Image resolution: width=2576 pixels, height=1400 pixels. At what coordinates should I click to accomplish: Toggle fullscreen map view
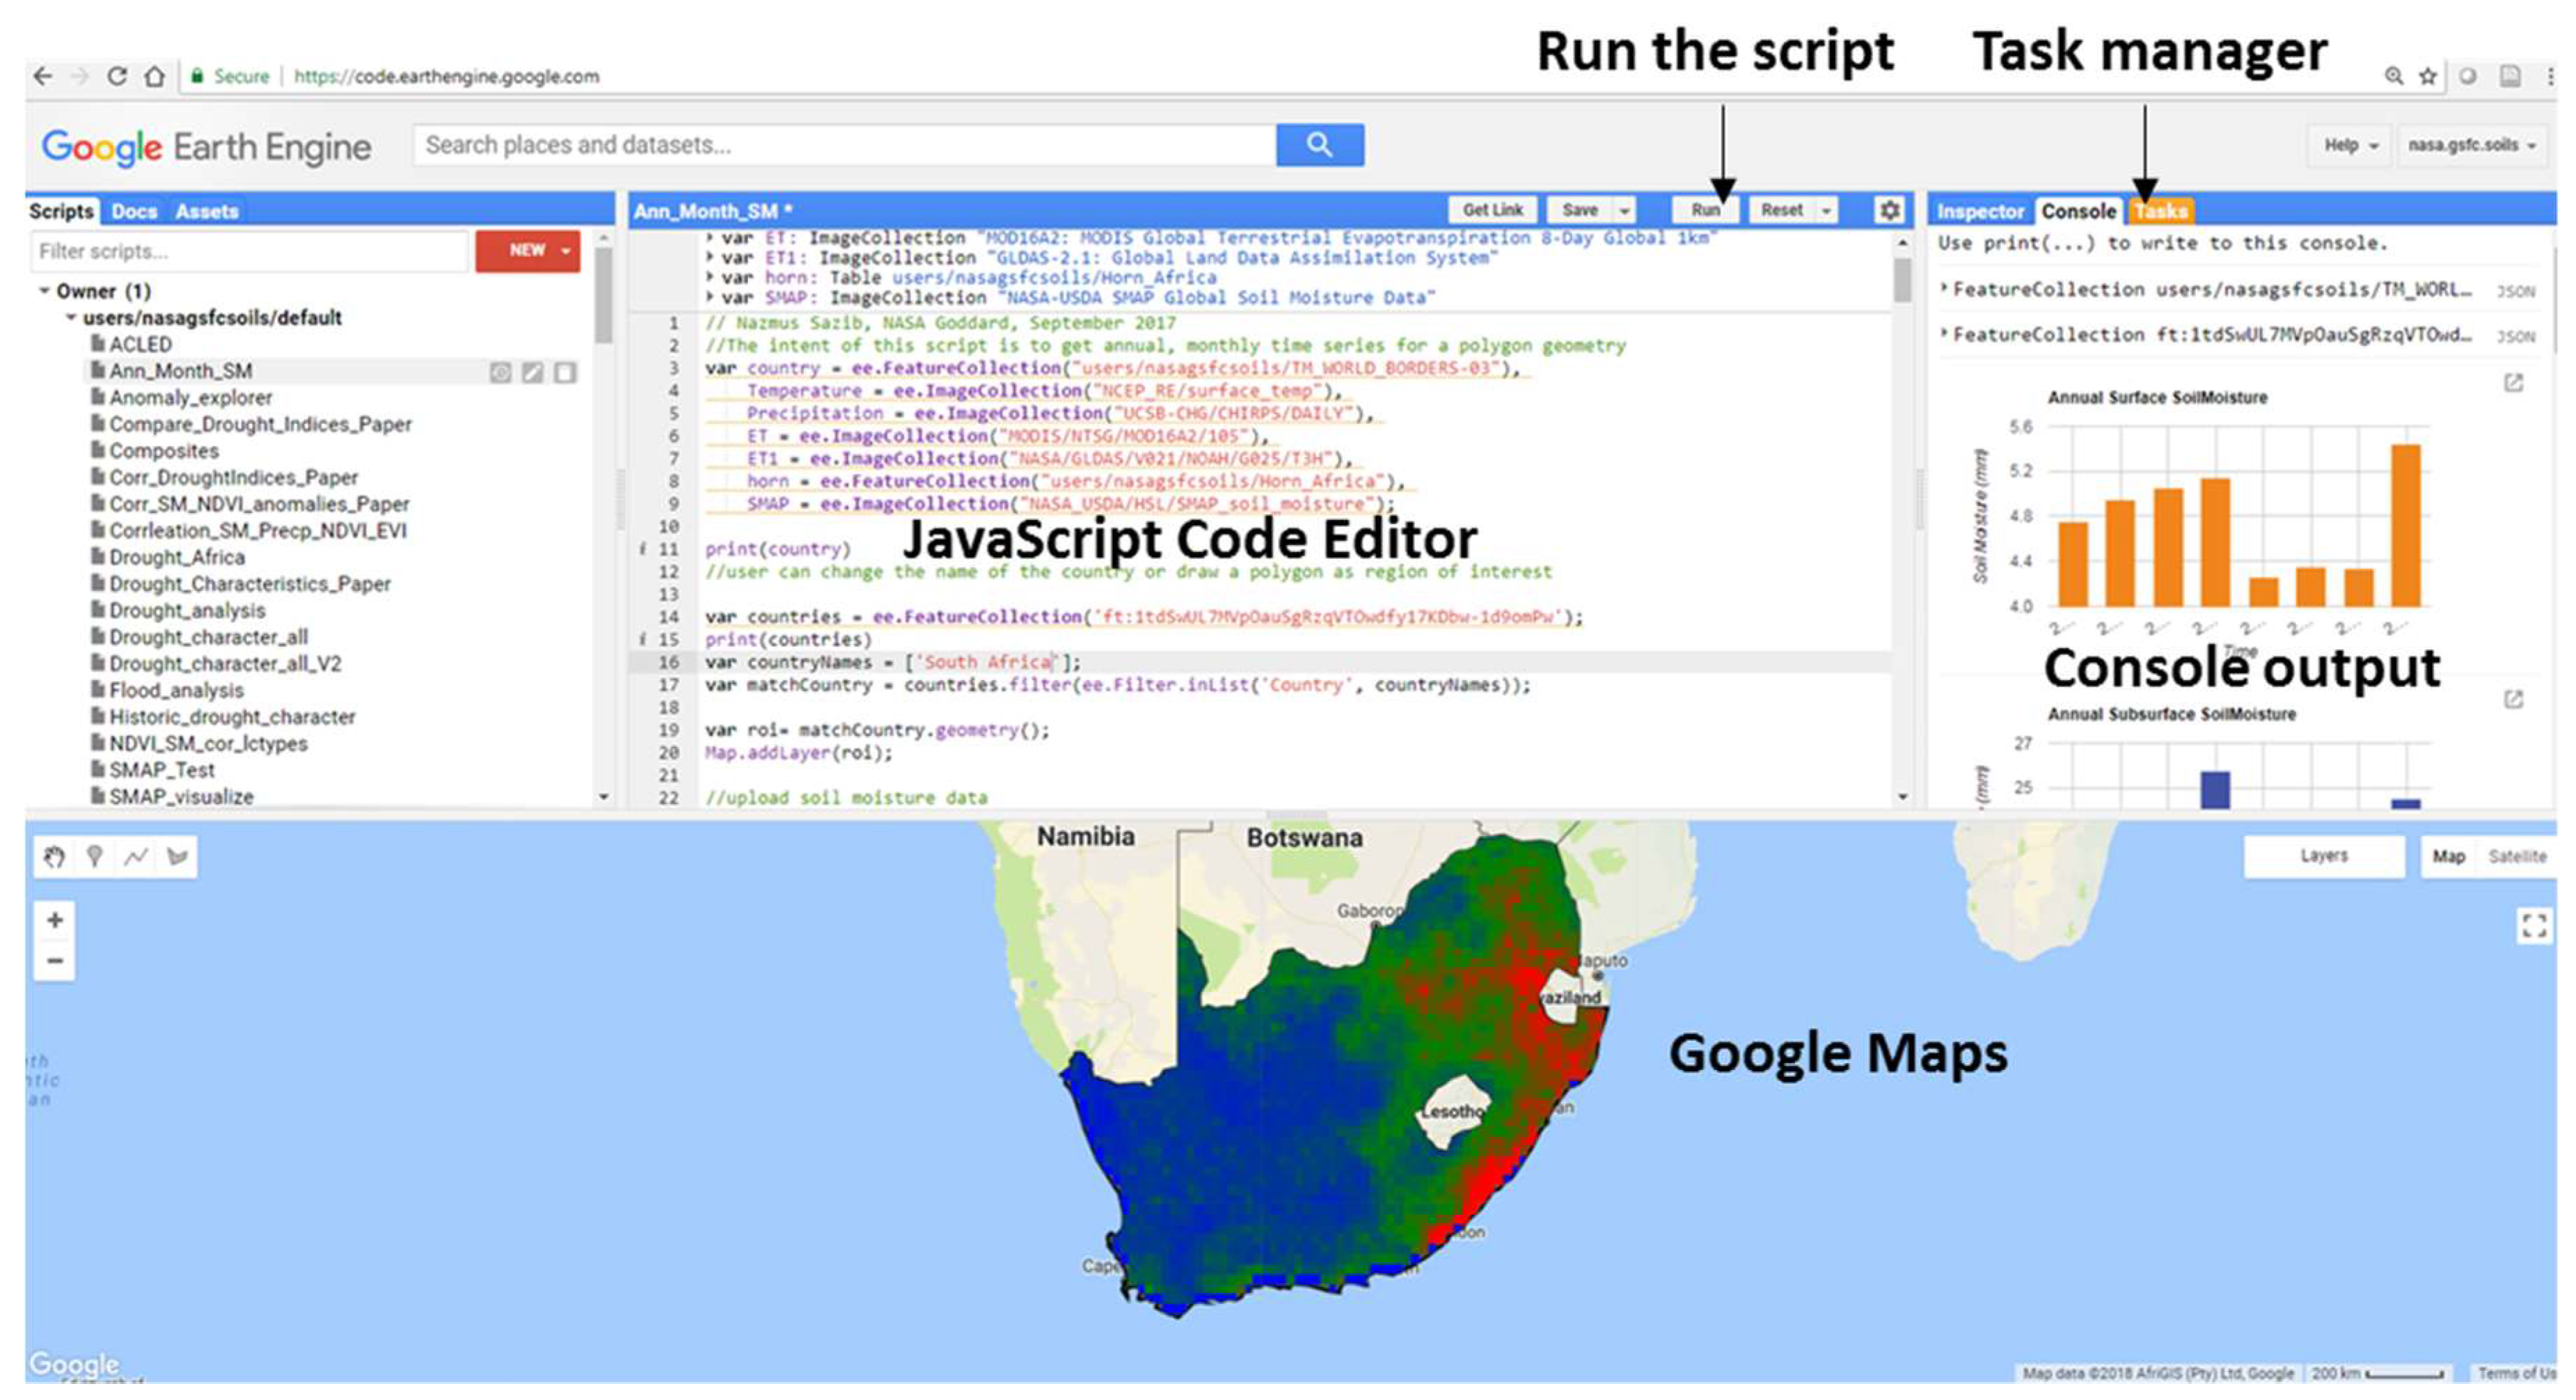[x=2533, y=925]
